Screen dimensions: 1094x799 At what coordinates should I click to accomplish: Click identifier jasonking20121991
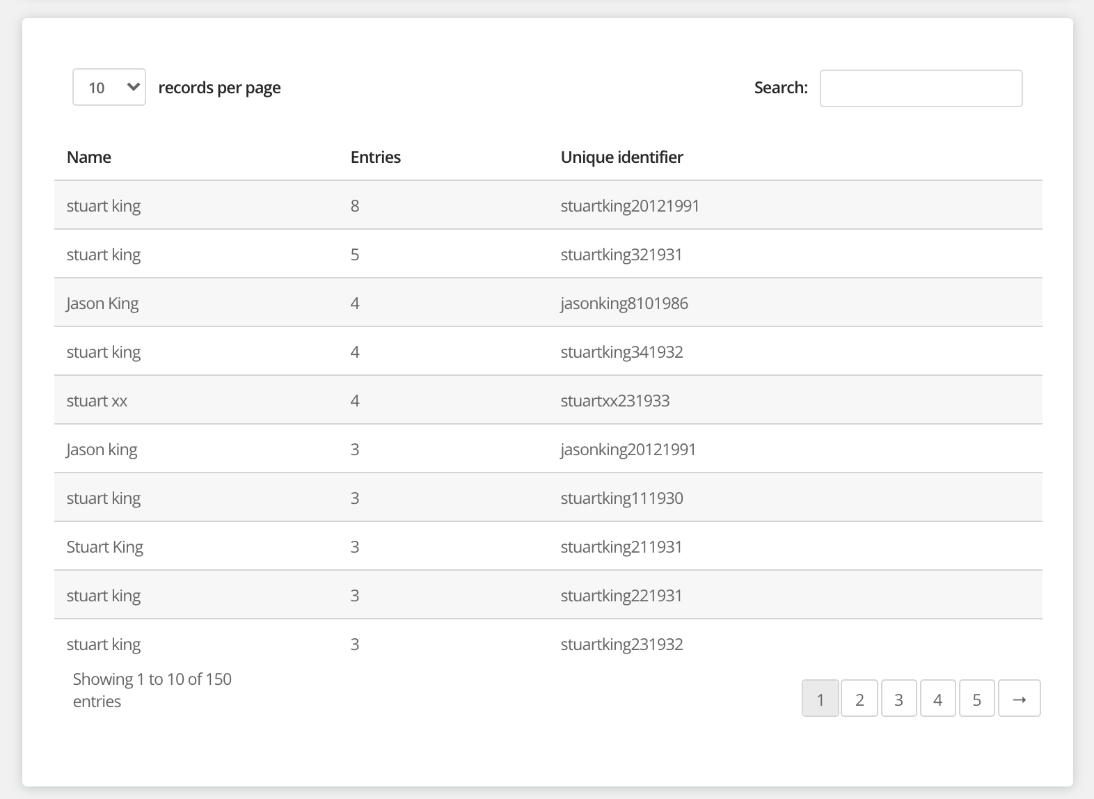pyautogui.click(x=628, y=450)
